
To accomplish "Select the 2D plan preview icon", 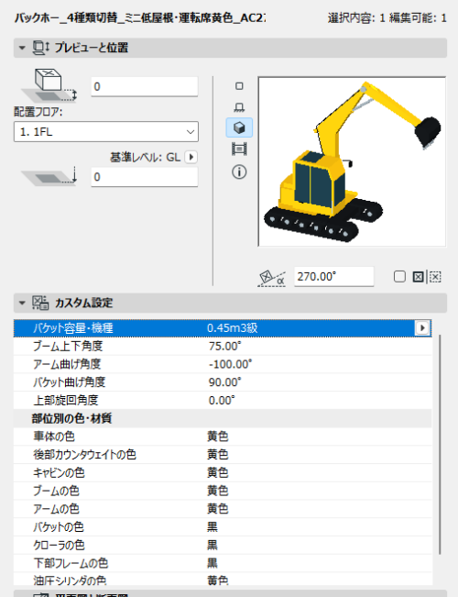I will [x=239, y=86].
